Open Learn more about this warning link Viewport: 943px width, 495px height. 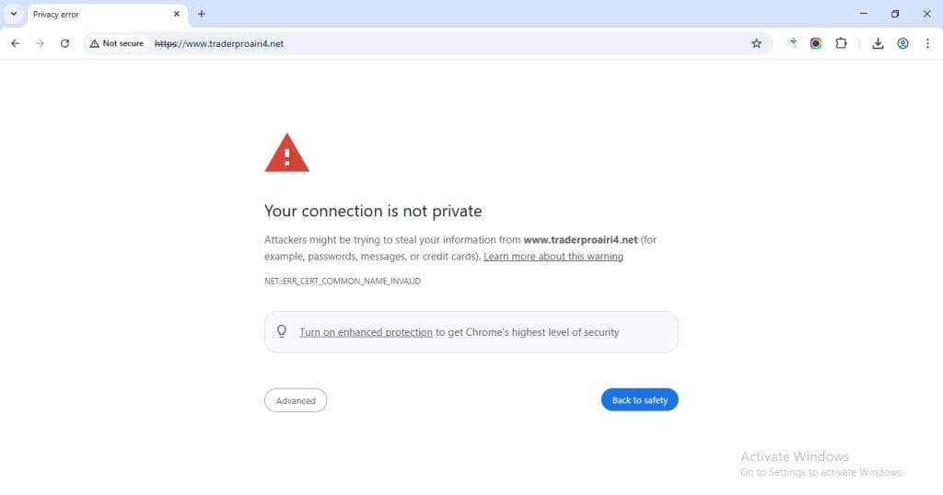553,257
